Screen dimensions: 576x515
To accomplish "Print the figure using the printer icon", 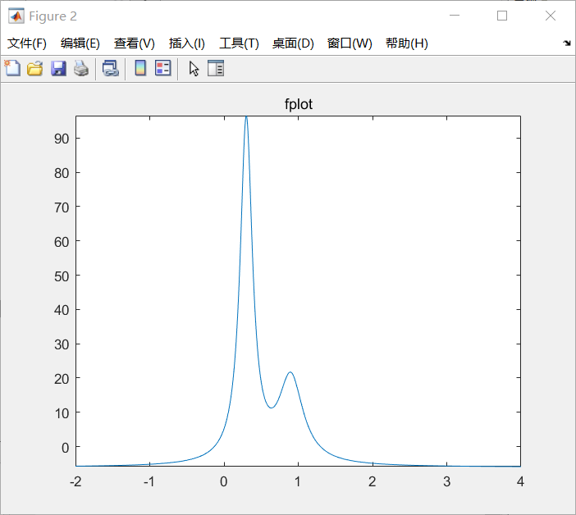I will tap(81, 69).
